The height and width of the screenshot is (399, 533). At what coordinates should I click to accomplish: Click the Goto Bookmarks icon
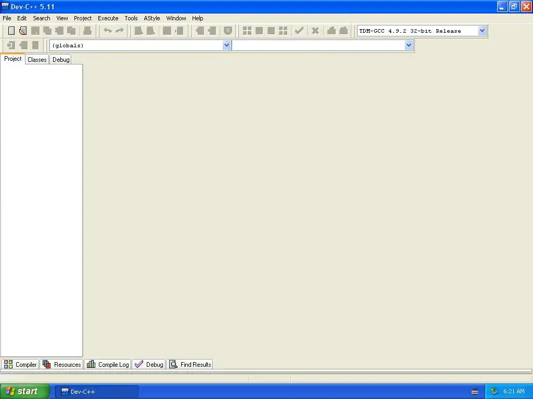pyautogui.click(x=35, y=45)
